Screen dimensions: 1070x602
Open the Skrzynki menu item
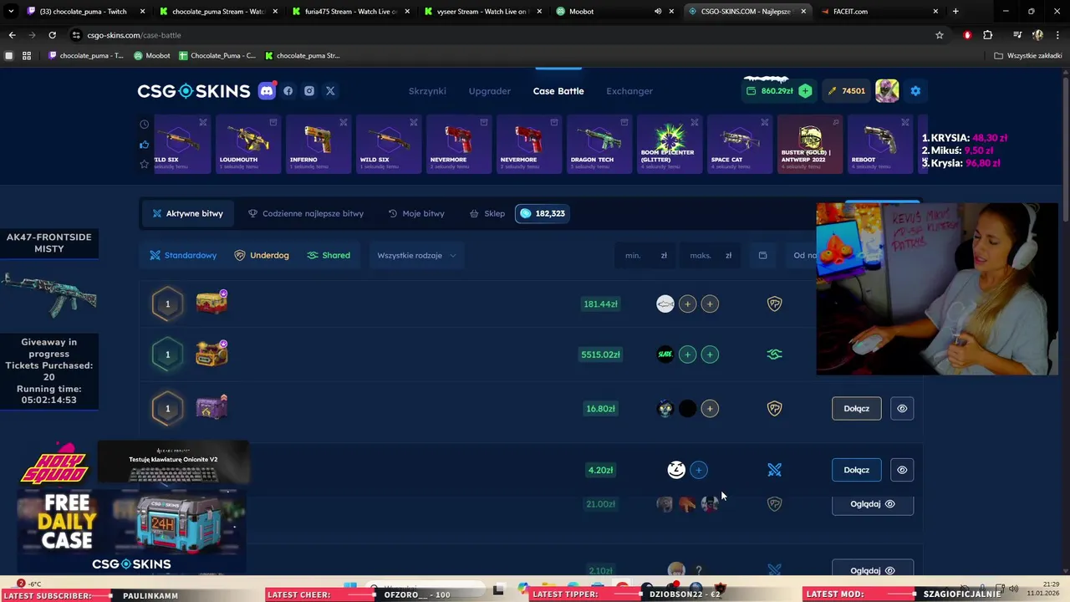click(x=427, y=91)
